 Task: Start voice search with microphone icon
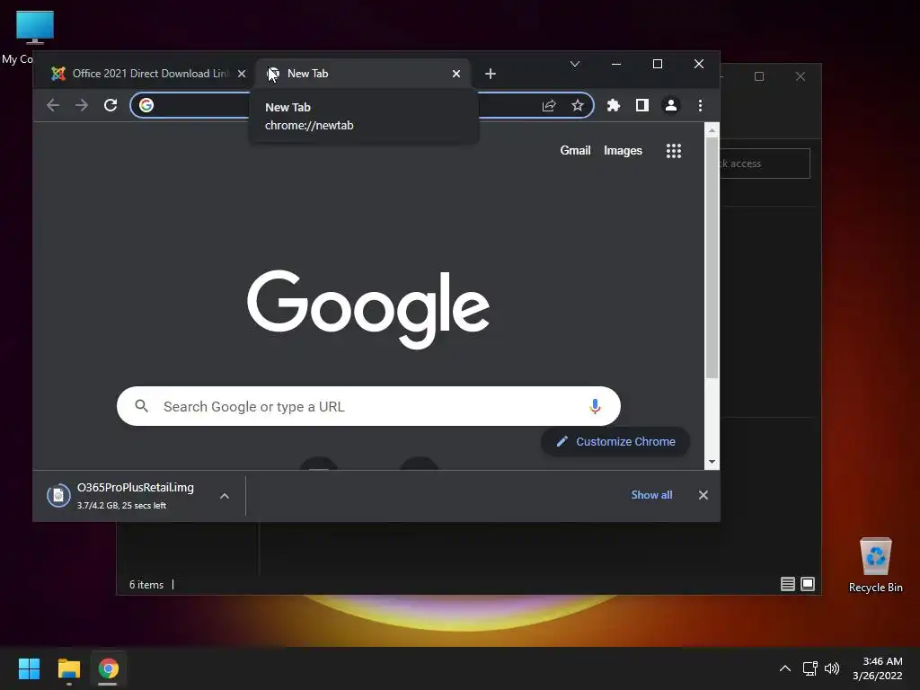point(595,406)
